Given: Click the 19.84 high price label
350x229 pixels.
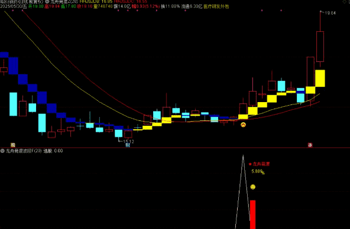Looking at the screenshot, I should click(330, 13).
